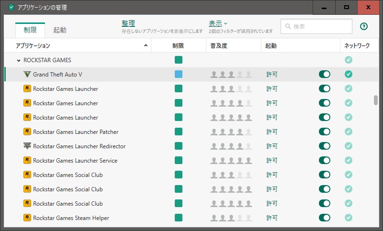Click the Rockstar Games Steam Helper app icon
The width and height of the screenshot is (383, 231).
click(x=27, y=218)
